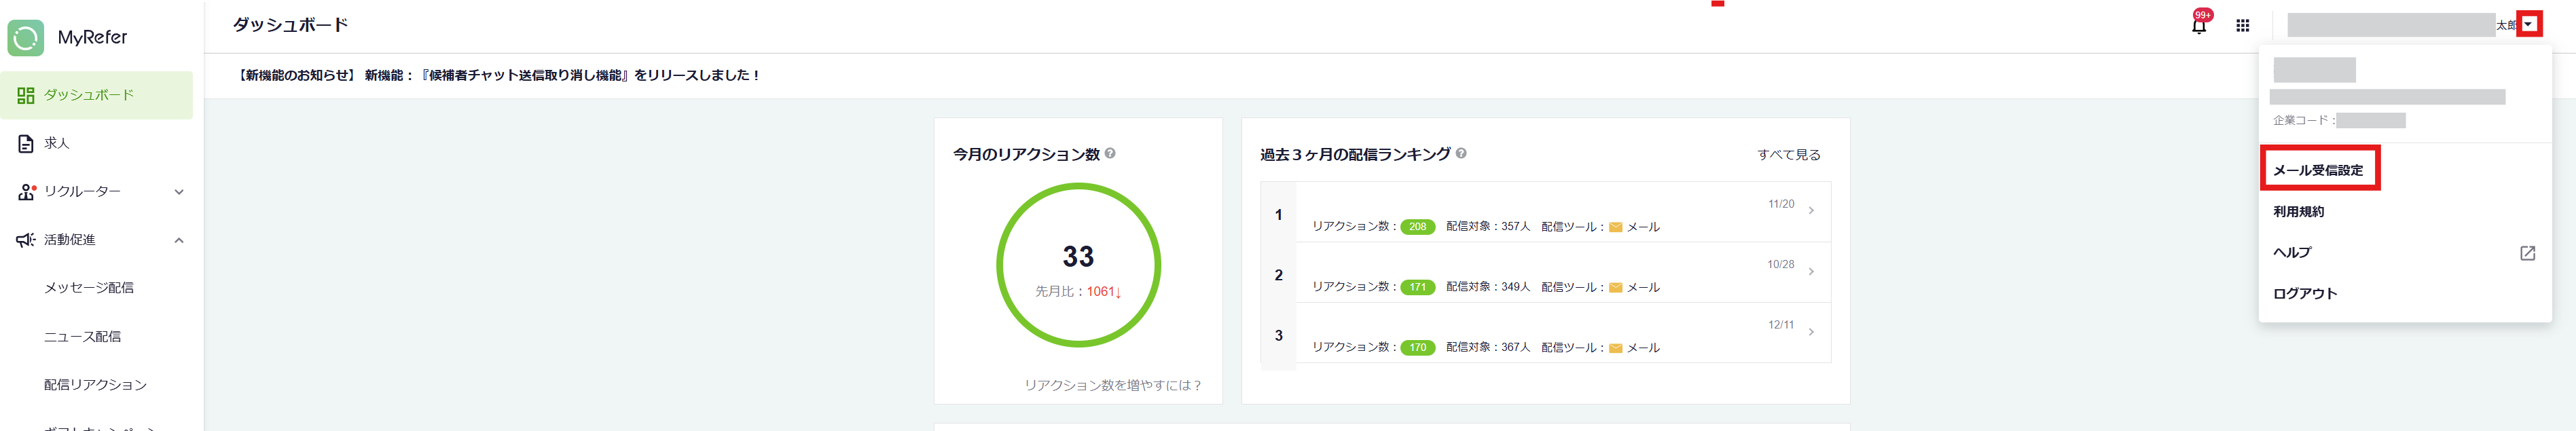The width and height of the screenshot is (2576, 431).
Task: Click help icon beside 今月のリアクション数
Action: tap(1110, 154)
